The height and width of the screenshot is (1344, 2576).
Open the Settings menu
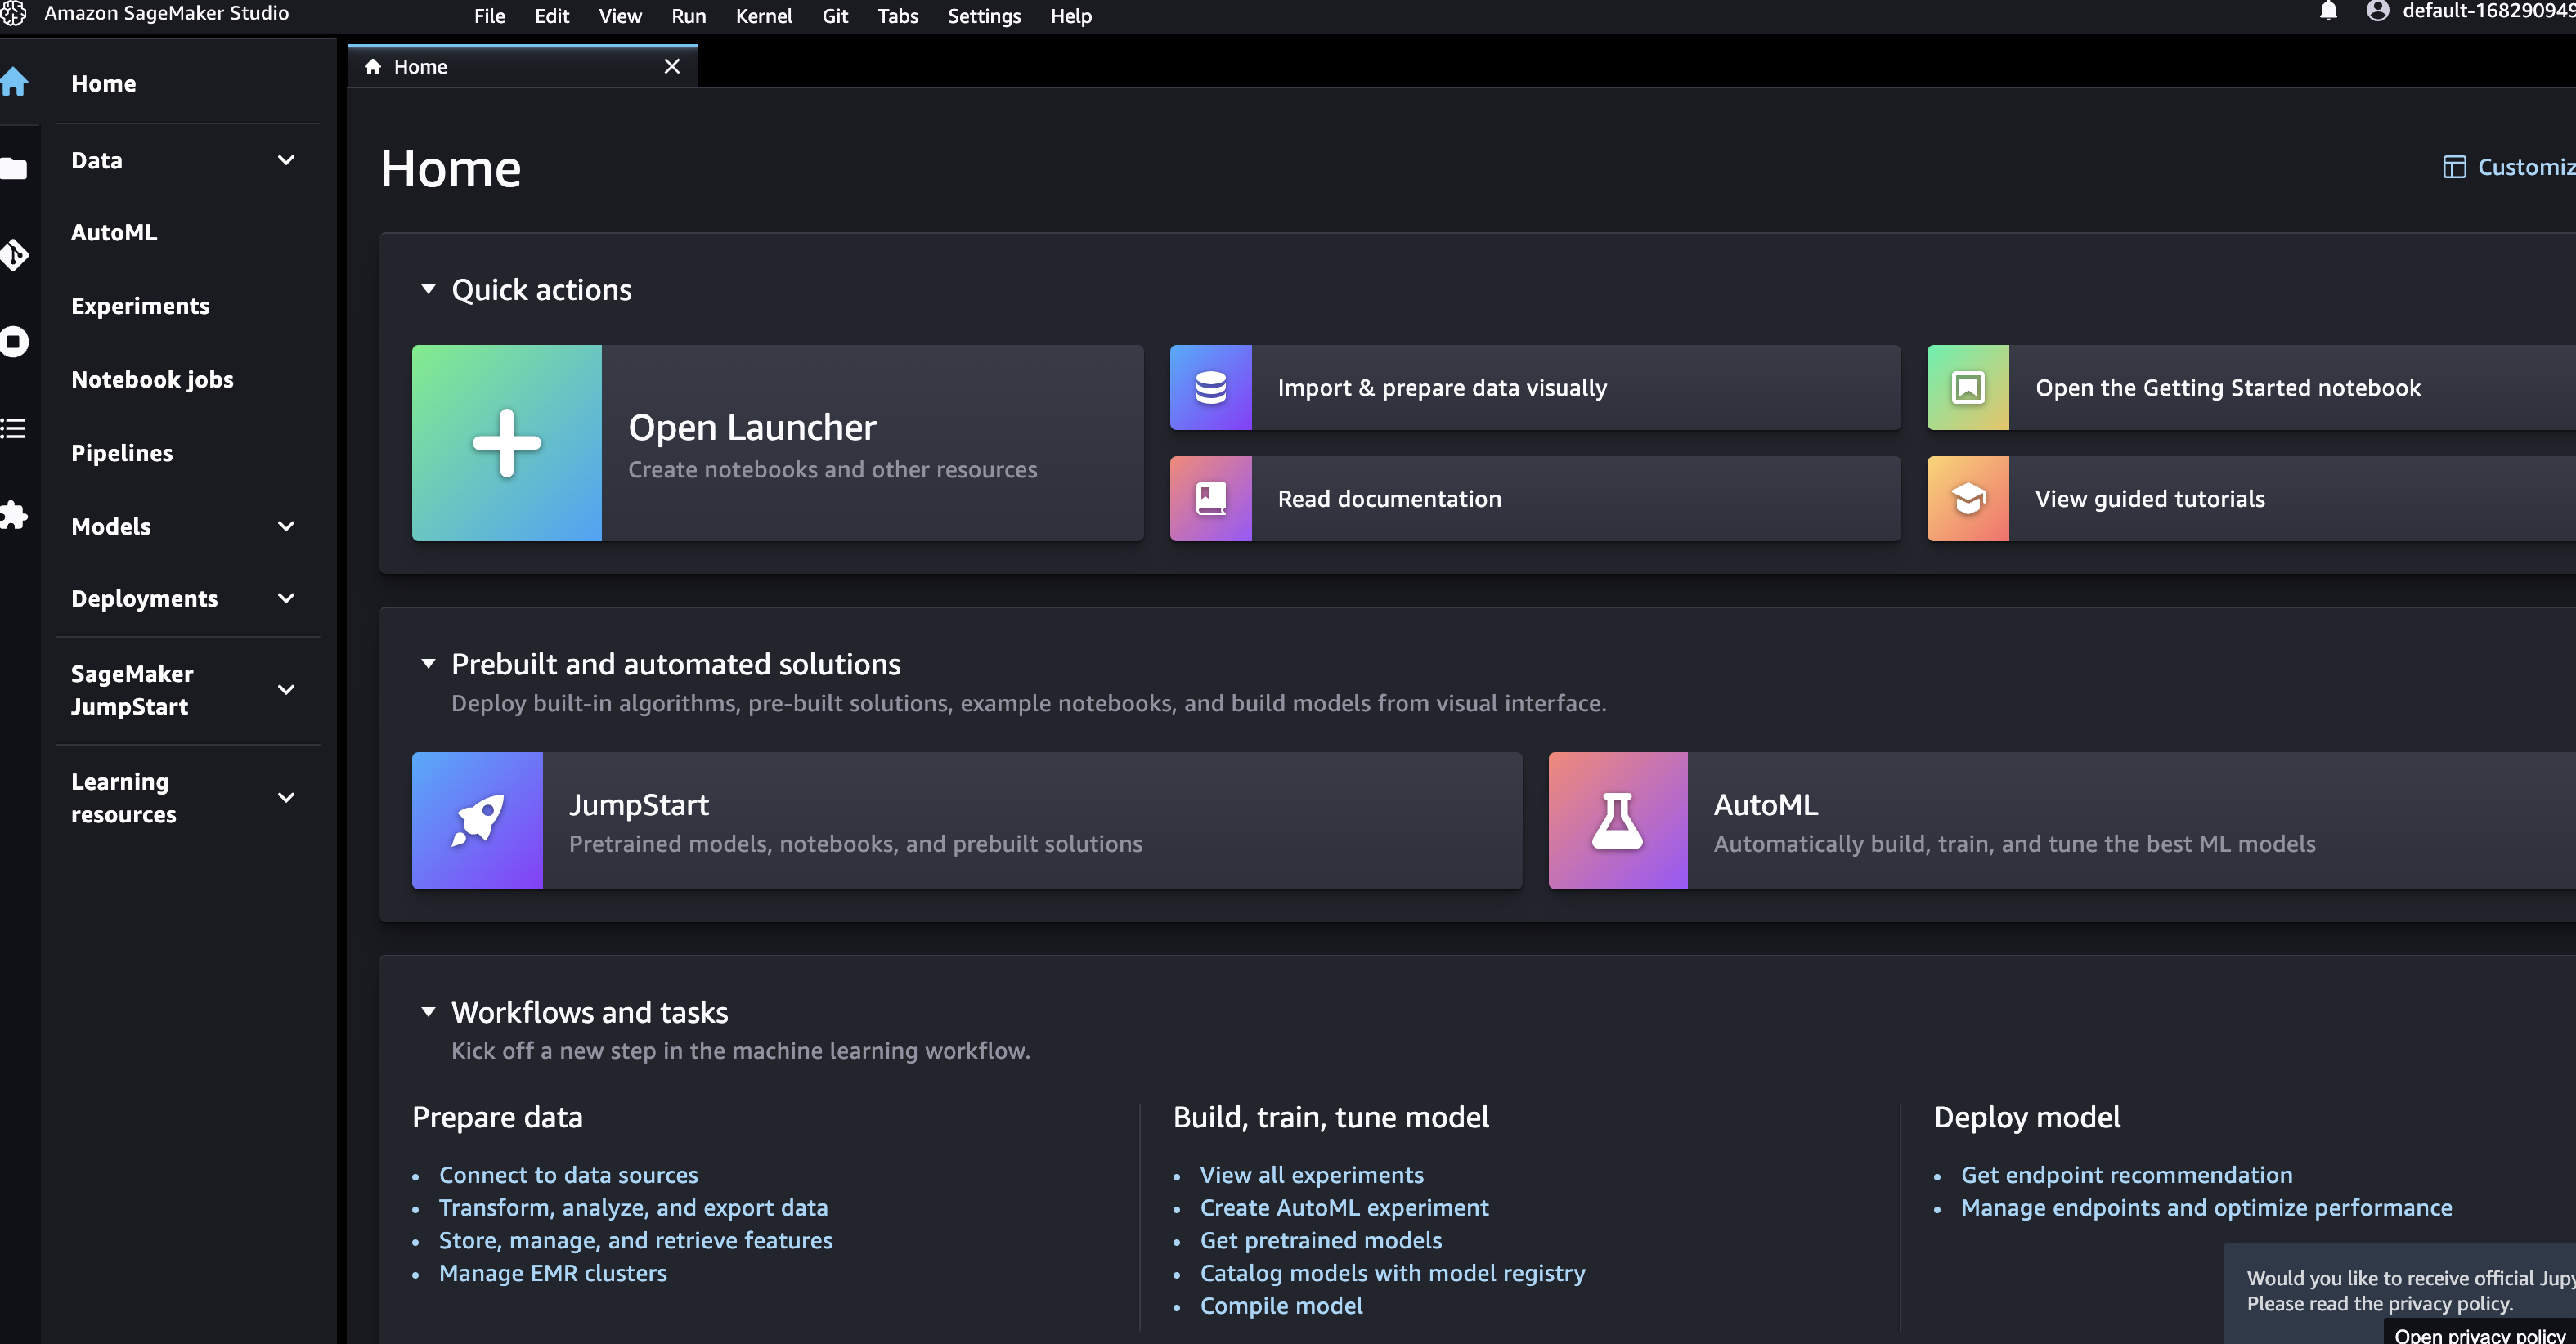tap(983, 16)
